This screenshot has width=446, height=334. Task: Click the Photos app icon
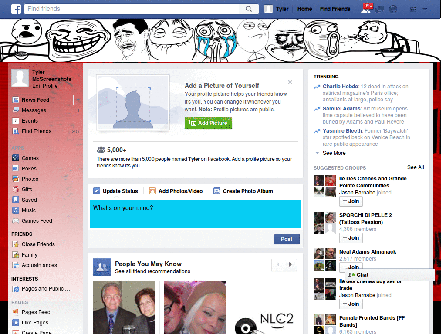click(x=16, y=179)
